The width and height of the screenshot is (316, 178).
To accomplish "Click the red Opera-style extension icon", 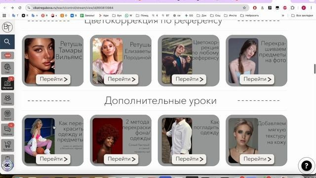I will 255,8.
